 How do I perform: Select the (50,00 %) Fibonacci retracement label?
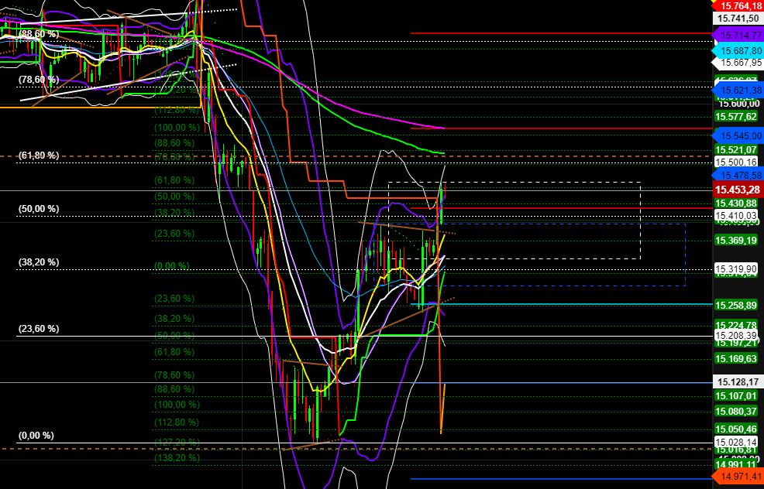(x=39, y=208)
